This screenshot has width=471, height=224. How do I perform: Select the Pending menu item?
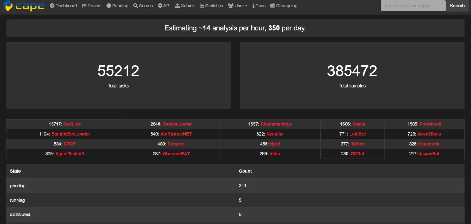117,6
